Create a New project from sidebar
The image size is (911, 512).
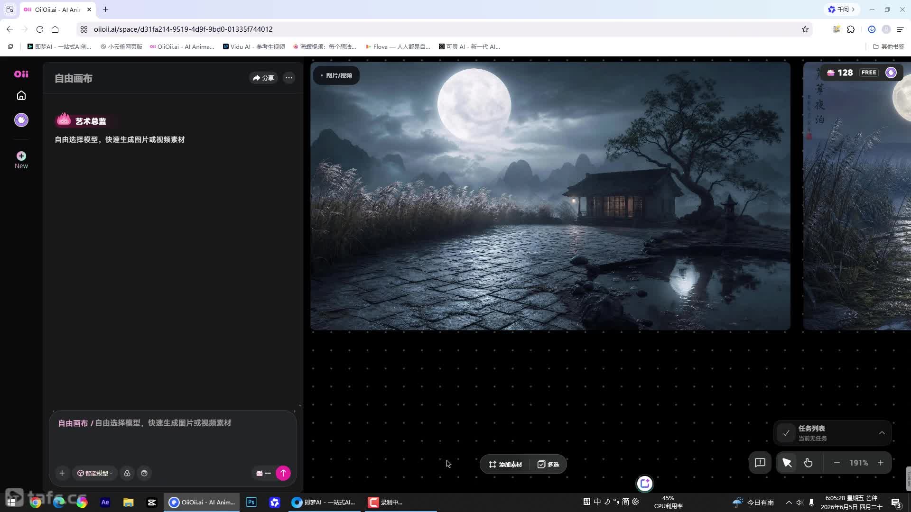pyautogui.click(x=21, y=160)
